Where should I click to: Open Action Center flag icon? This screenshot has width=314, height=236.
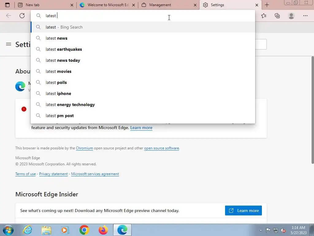pyautogui.click(x=268, y=230)
